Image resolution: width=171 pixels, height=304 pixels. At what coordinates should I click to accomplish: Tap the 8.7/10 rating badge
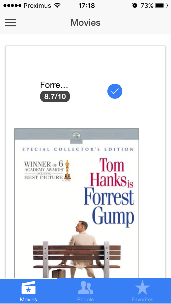click(x=55, y=96)
